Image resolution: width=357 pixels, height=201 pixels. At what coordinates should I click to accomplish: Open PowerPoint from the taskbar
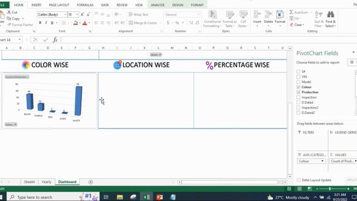point(160,197)
